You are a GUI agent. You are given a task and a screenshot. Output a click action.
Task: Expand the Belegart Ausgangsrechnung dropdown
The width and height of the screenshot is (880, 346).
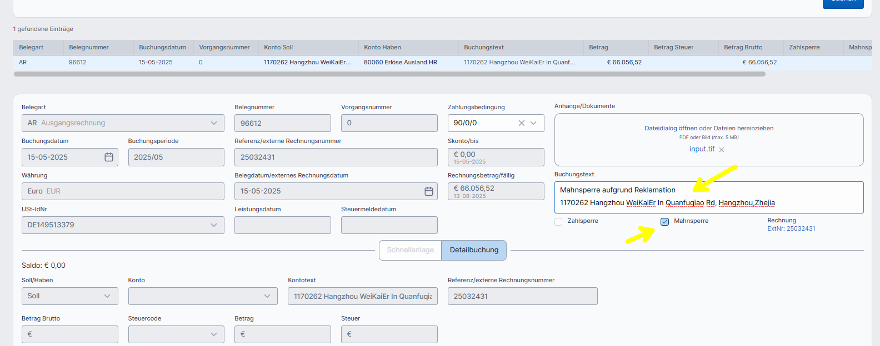(214, 123)
